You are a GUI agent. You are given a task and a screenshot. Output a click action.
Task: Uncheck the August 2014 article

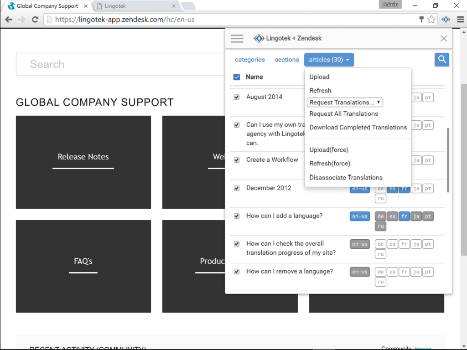coord(237,97)
